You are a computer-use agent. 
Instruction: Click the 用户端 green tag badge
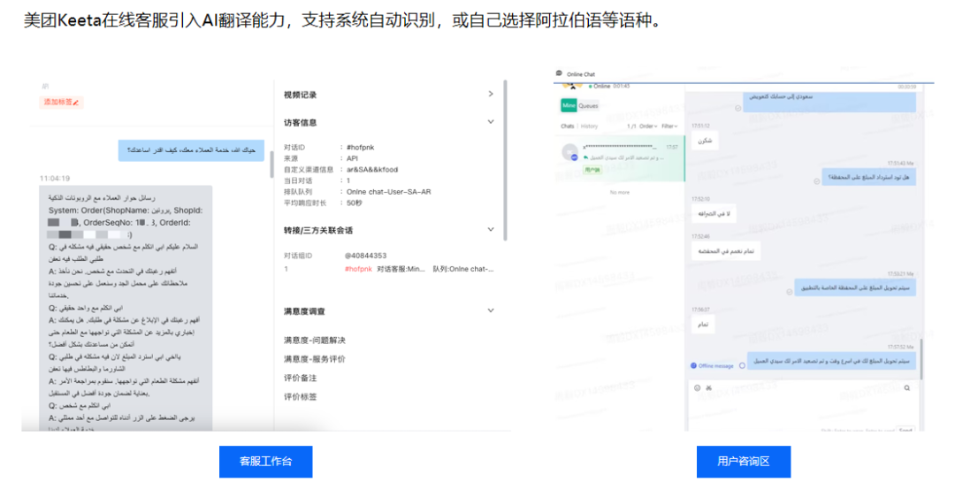tap(592, 170)
